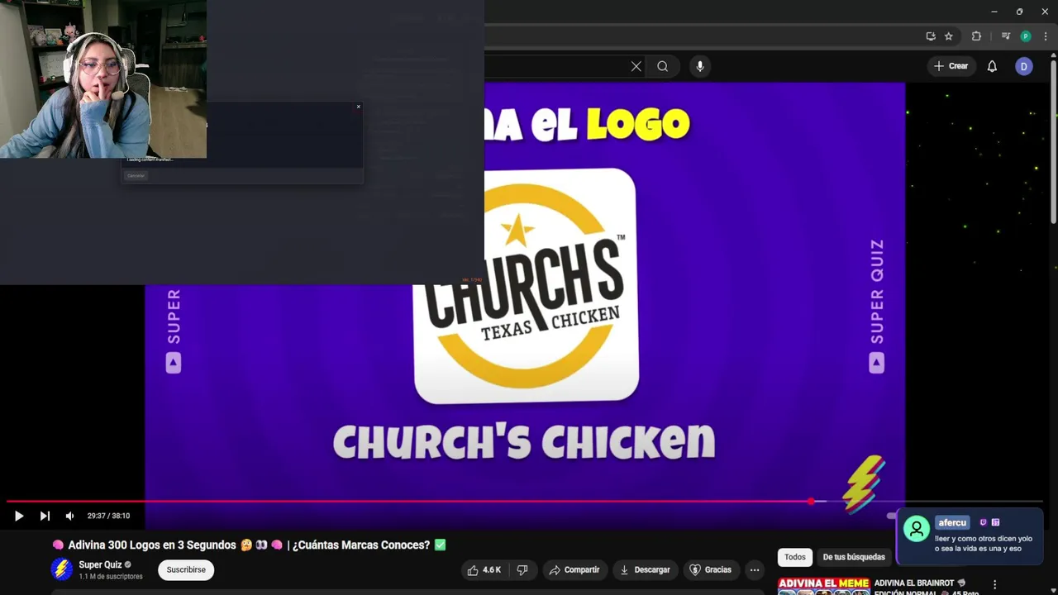Click the video title Adivina 300 Logos
The height and width of the screenshot is (595, 1058).
(x=249, y=545)
